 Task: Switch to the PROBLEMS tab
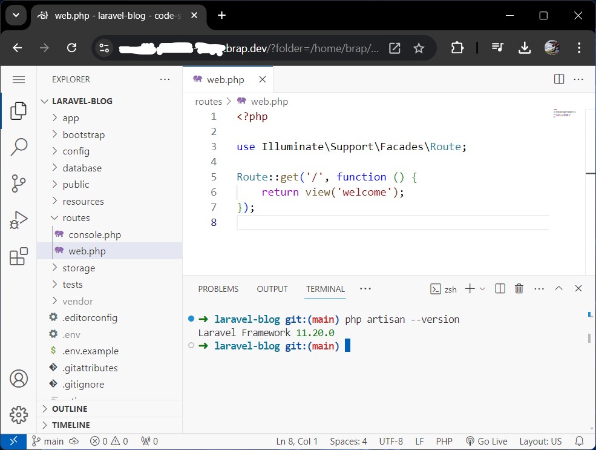[218, 289]
